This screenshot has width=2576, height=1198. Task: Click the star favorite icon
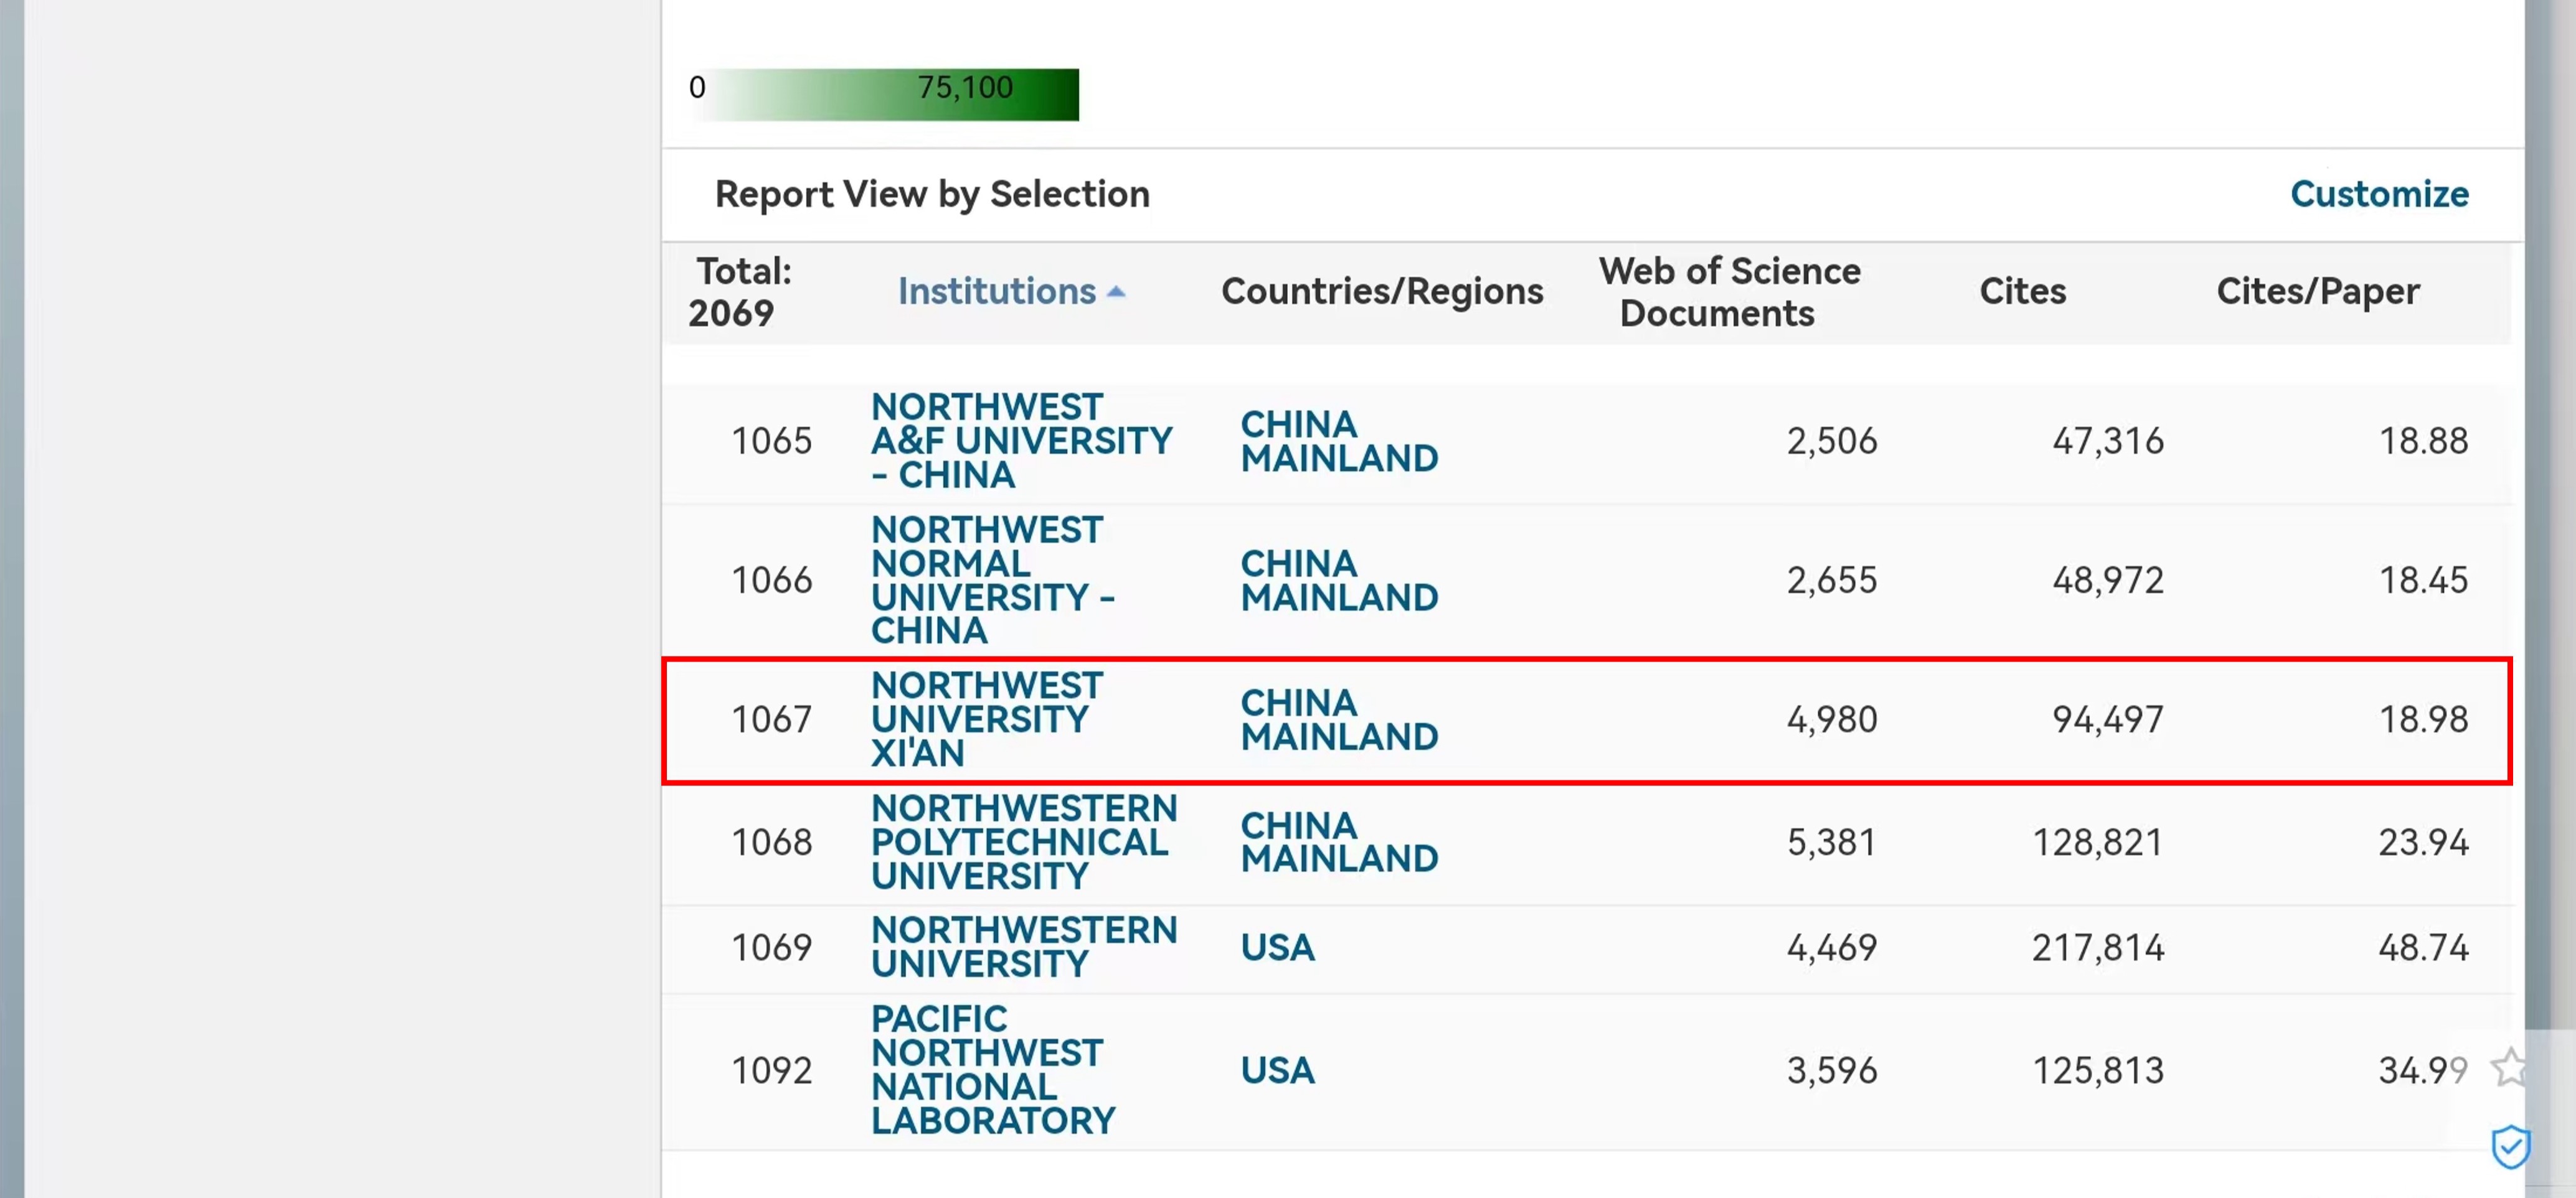tap(2509, 1067)
